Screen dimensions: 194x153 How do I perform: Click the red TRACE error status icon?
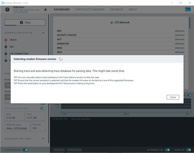[x=6, y=40]
